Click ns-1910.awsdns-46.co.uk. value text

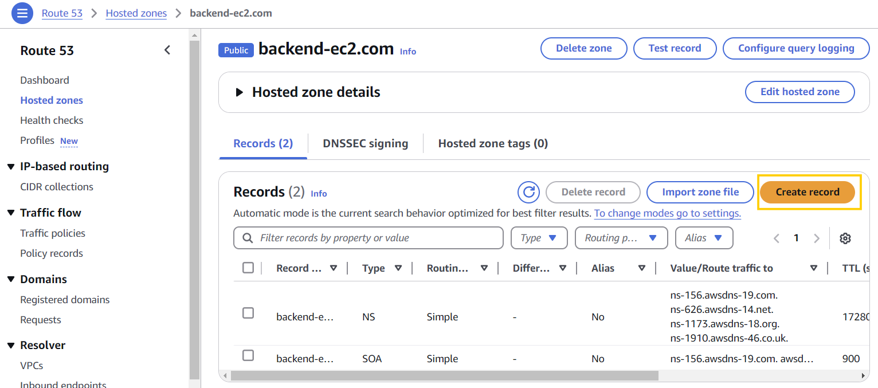tap(730, 338)
